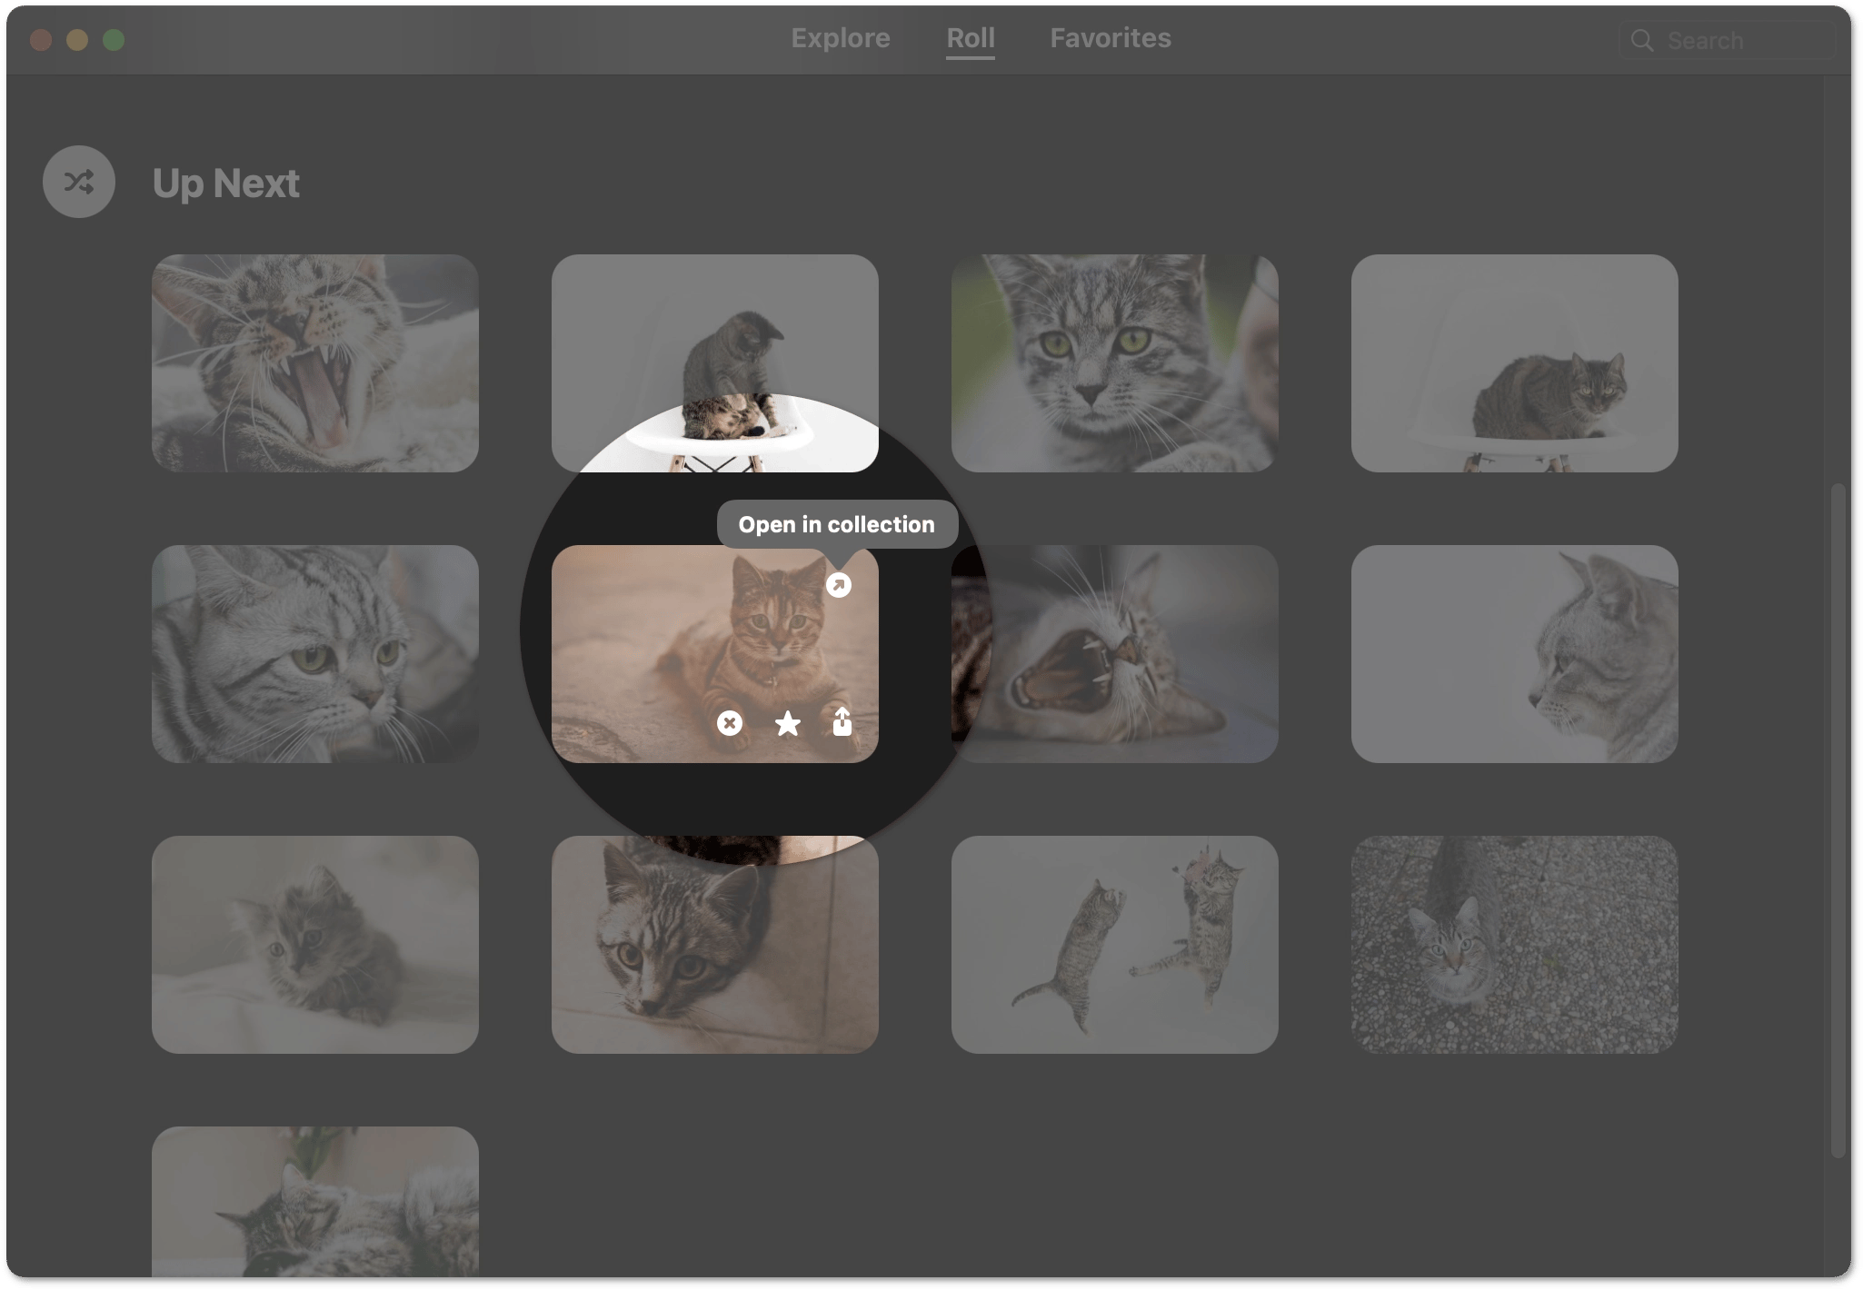This screenshot has height=1290, width=1863.
Task: Remove wallpaper using the X circle icon
Action: pyautogui.click(x=729, y=723)
